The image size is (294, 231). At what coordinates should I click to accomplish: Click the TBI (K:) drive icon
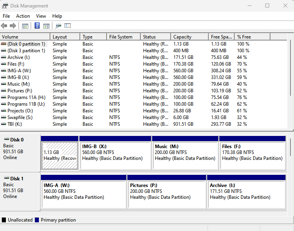click(4, 124)
